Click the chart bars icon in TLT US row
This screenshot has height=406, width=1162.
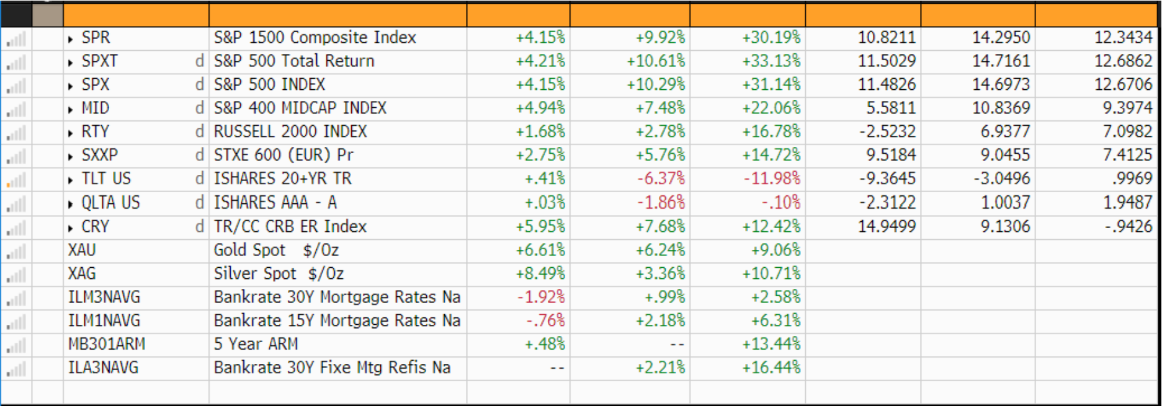[x=17, y=180]
